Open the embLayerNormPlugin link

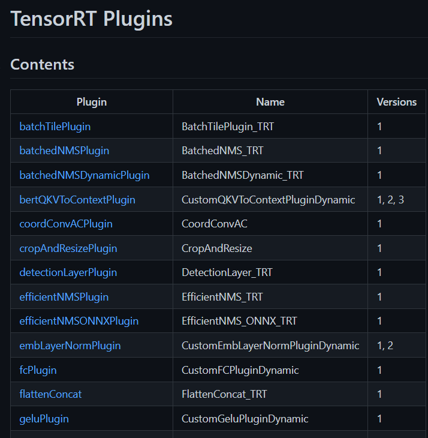(70, 346)
